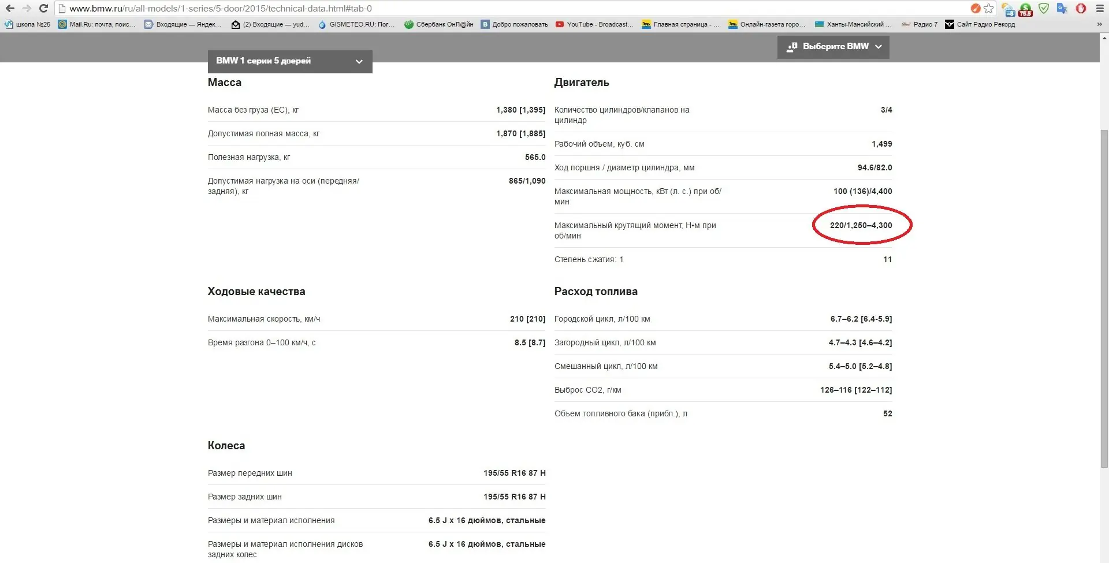Image resolution: width=1109 pixels, height=563 pixels.
Task: Click the Максимальная скорость, км/ч label
Action: (264, 319)
